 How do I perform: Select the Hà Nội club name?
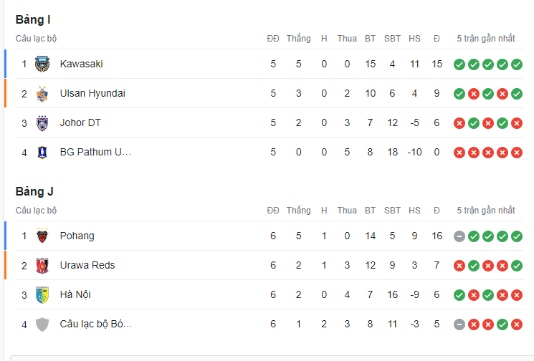tap(75, 294)
